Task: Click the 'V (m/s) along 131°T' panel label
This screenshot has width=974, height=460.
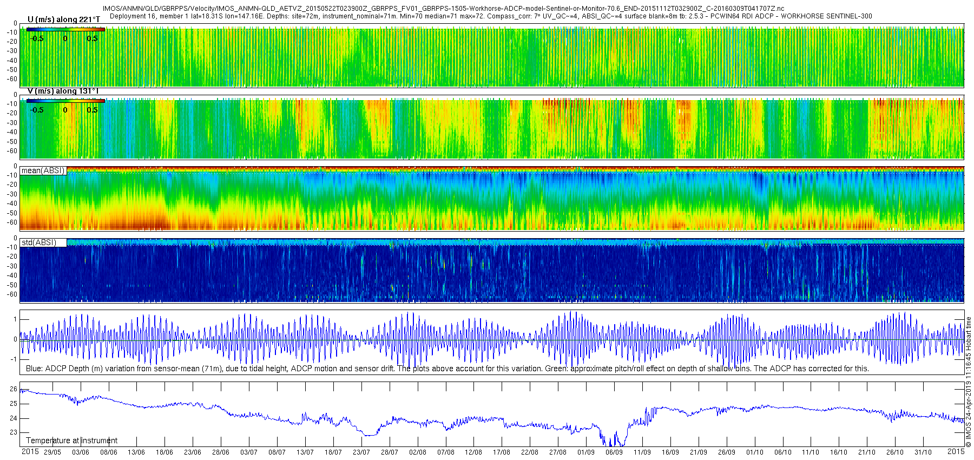Action: (63, 91)
